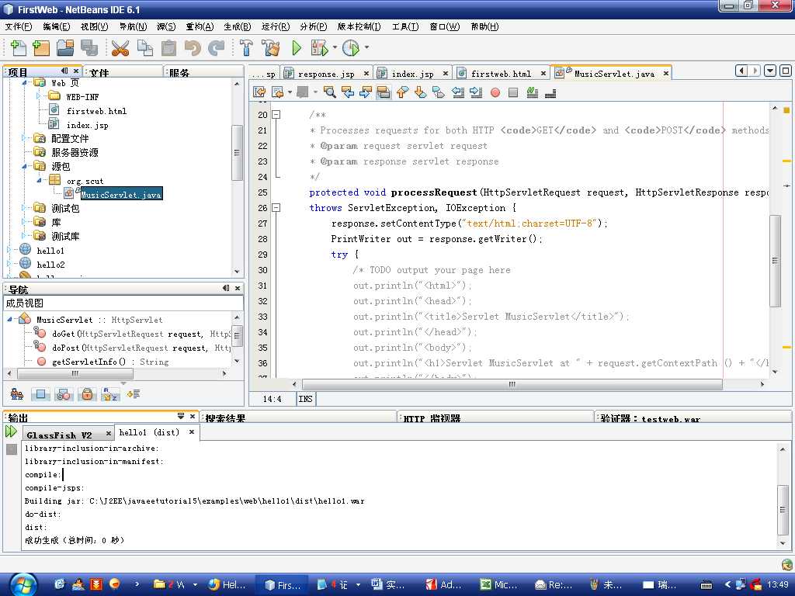
Task: Toggle Show Fields filter in navigator
Action: click(x=40, y=393)
